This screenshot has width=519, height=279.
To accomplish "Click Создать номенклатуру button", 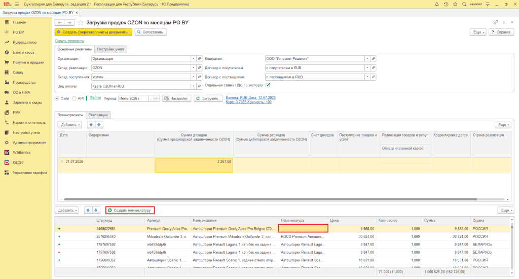I will pyautogui.click(x=130, y=211).
